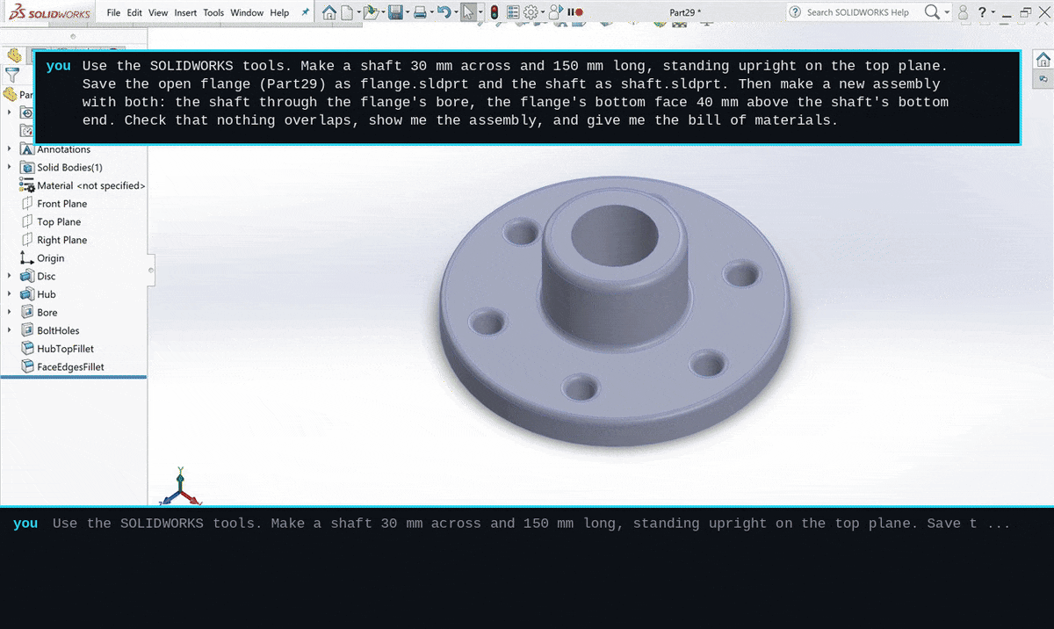The width and height of the screenshot is (1054, 629).
Task: Open the Options gear icon
Action: tap(531, 12)
